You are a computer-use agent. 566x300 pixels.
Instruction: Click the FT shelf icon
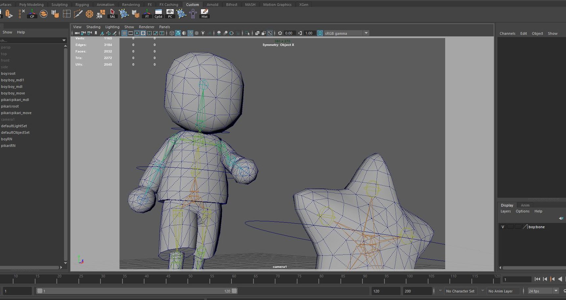(x=147, y=13)
